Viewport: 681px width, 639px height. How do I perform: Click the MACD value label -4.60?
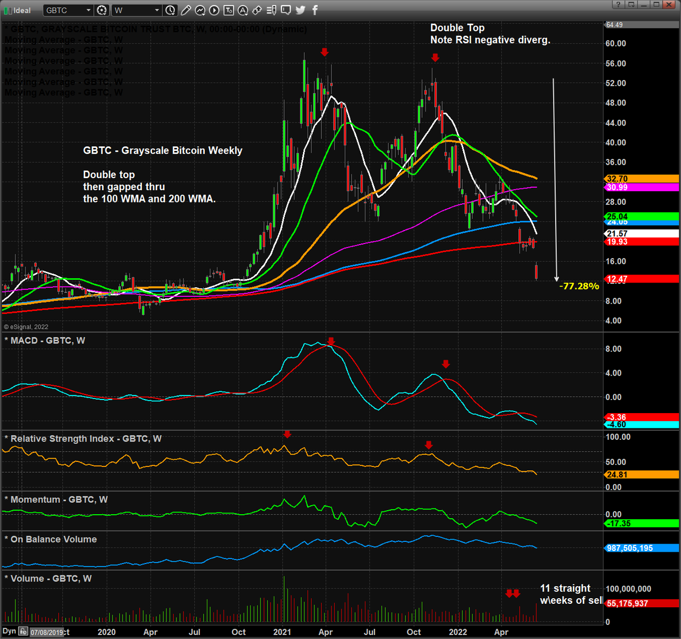point(642,424)
